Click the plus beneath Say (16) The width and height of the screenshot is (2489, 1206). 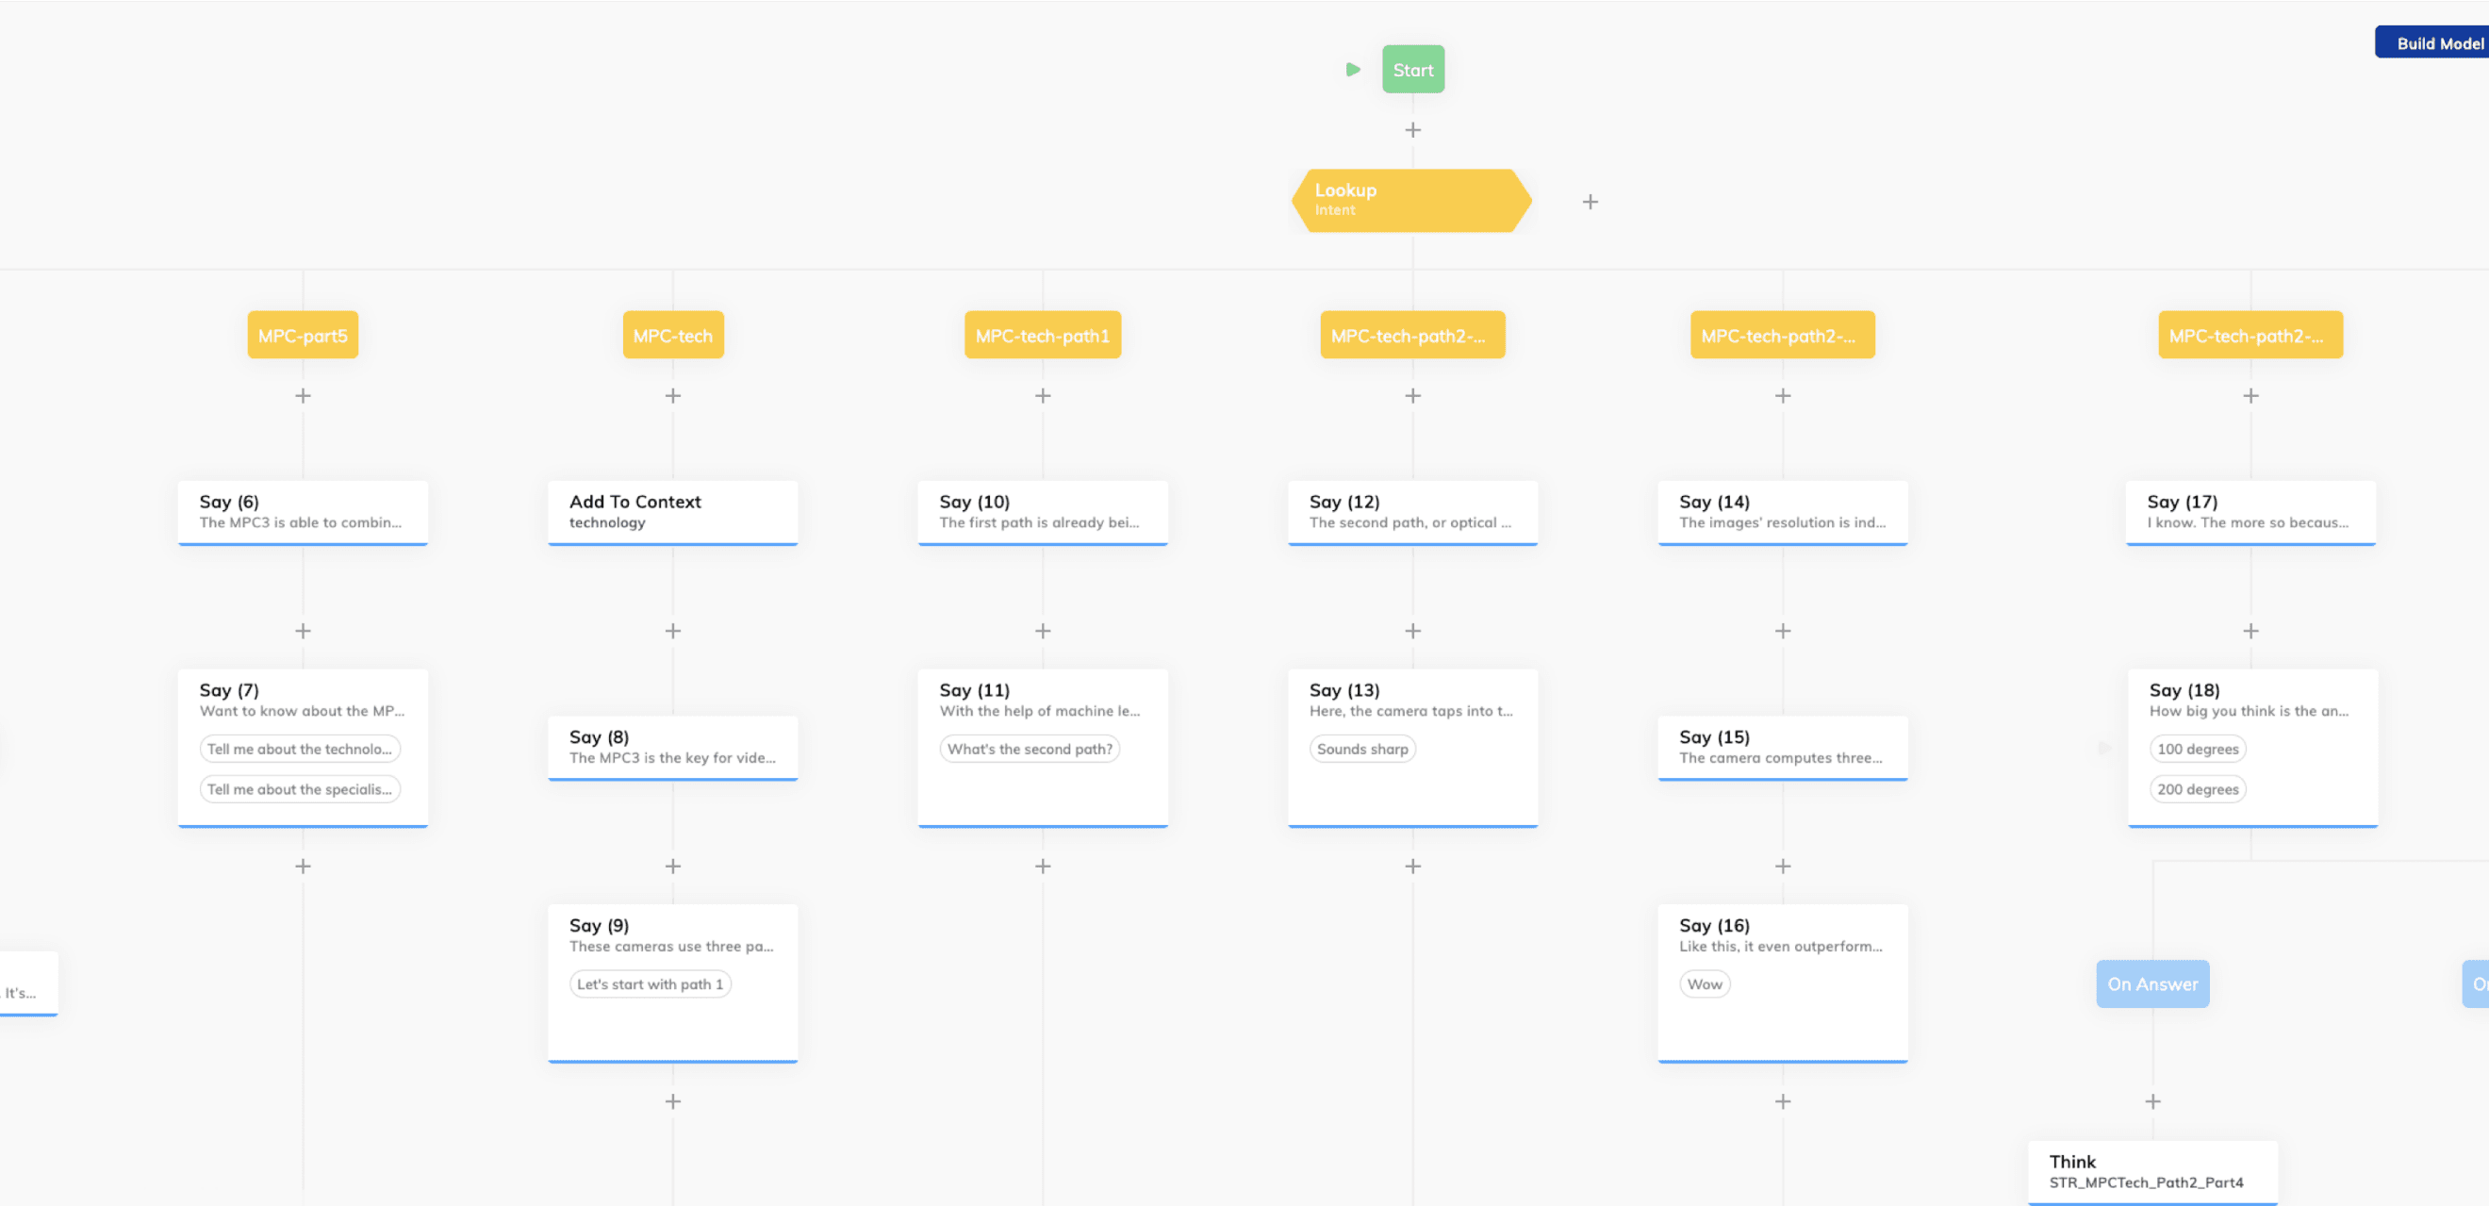(1783, 1099)
